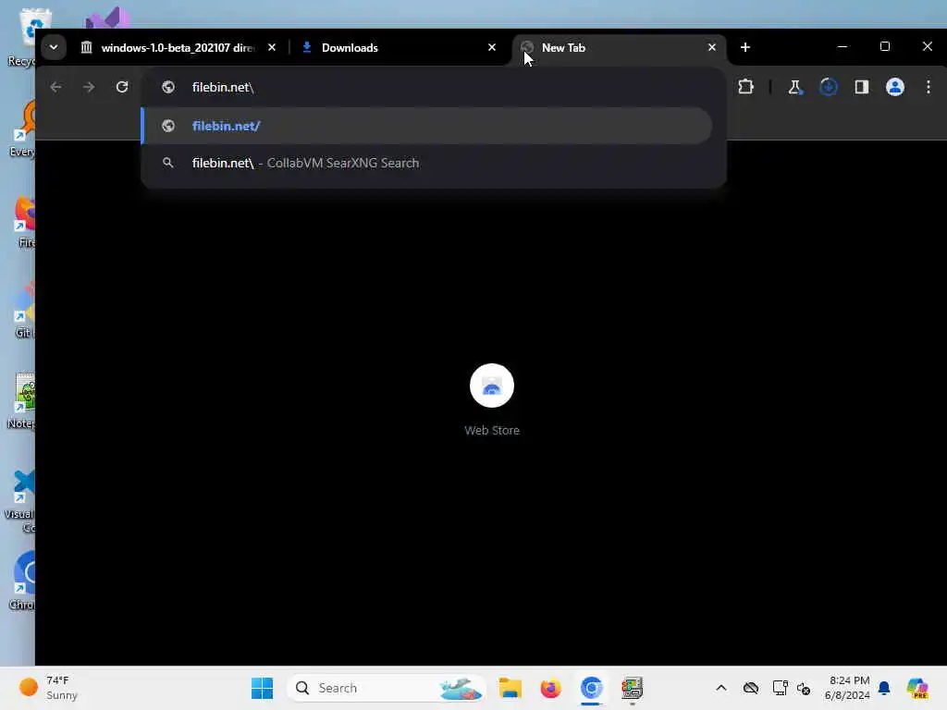The height and width of the screenshot is (710, 947).
Task: Open the weather widget showing 74°F Sunny
Action: [50, 688]
